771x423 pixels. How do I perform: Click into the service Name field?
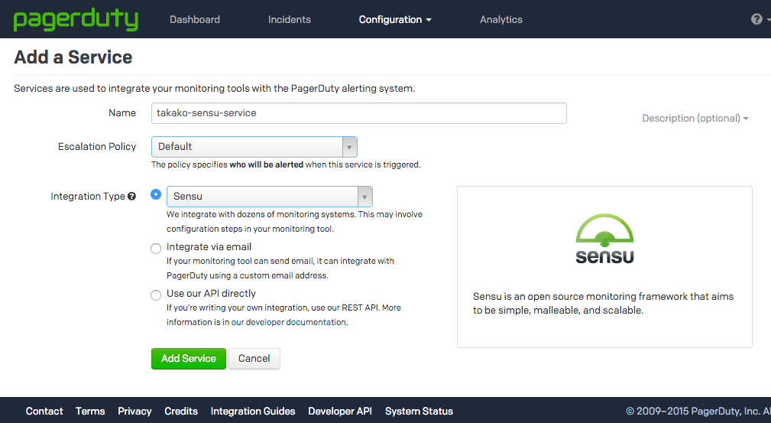click(359, 113)
